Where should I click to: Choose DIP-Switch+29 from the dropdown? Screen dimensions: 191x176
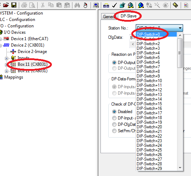pos(157,169)
